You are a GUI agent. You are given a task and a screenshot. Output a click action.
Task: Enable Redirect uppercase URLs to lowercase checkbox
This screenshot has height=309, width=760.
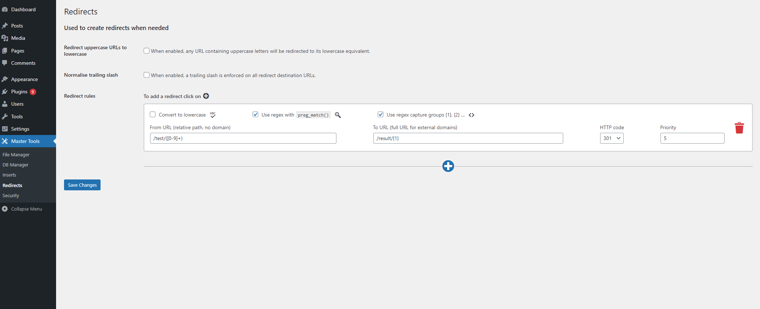[147, 51]
